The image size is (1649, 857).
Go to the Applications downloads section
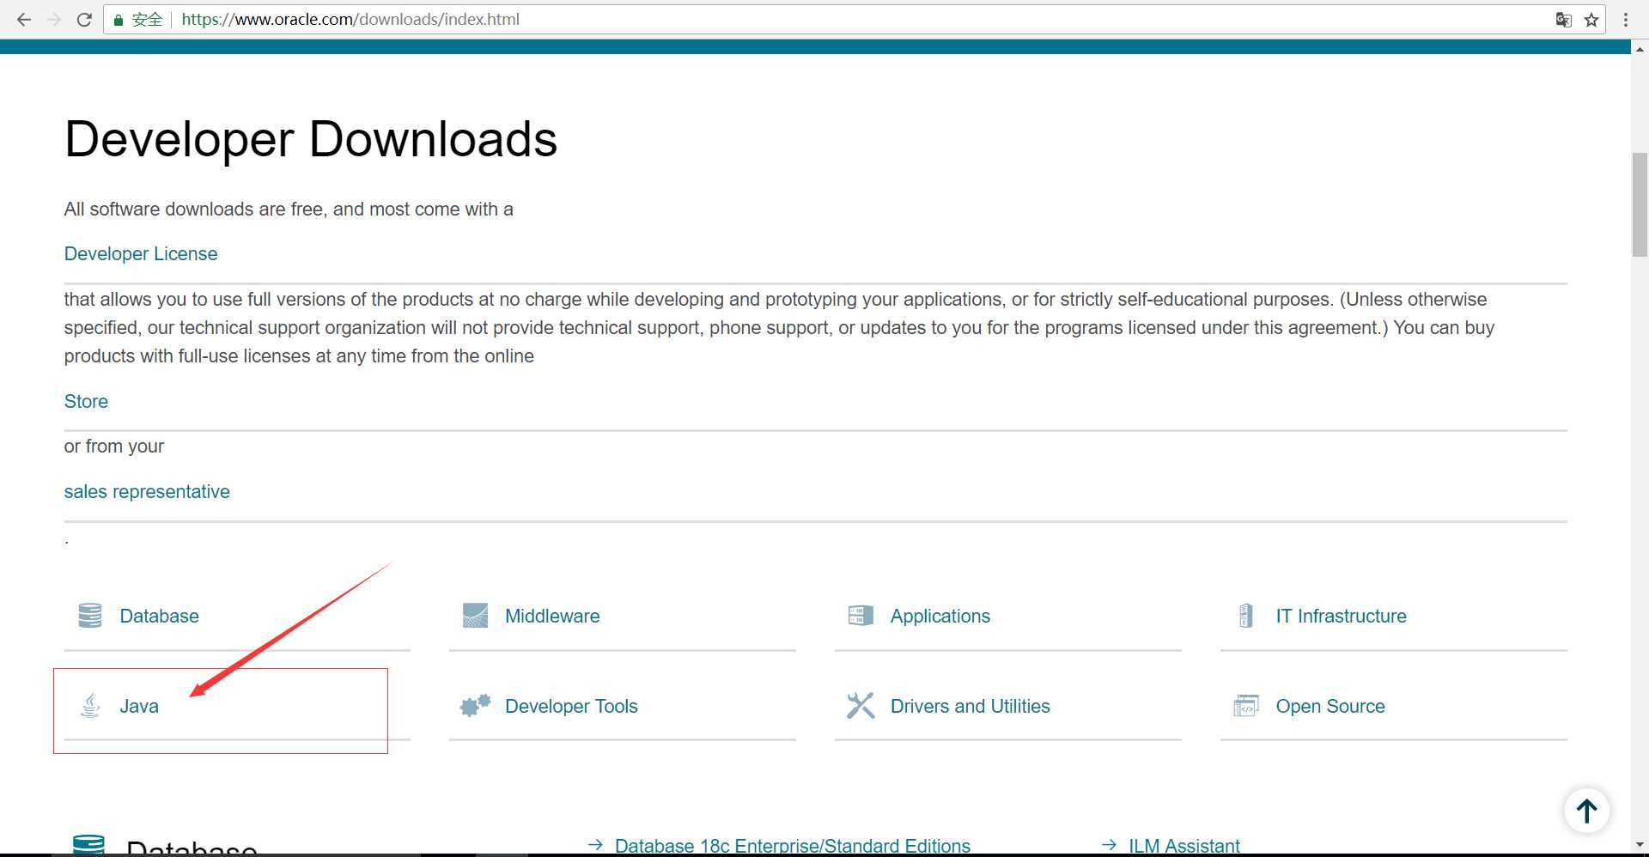(x=940, y=616)
